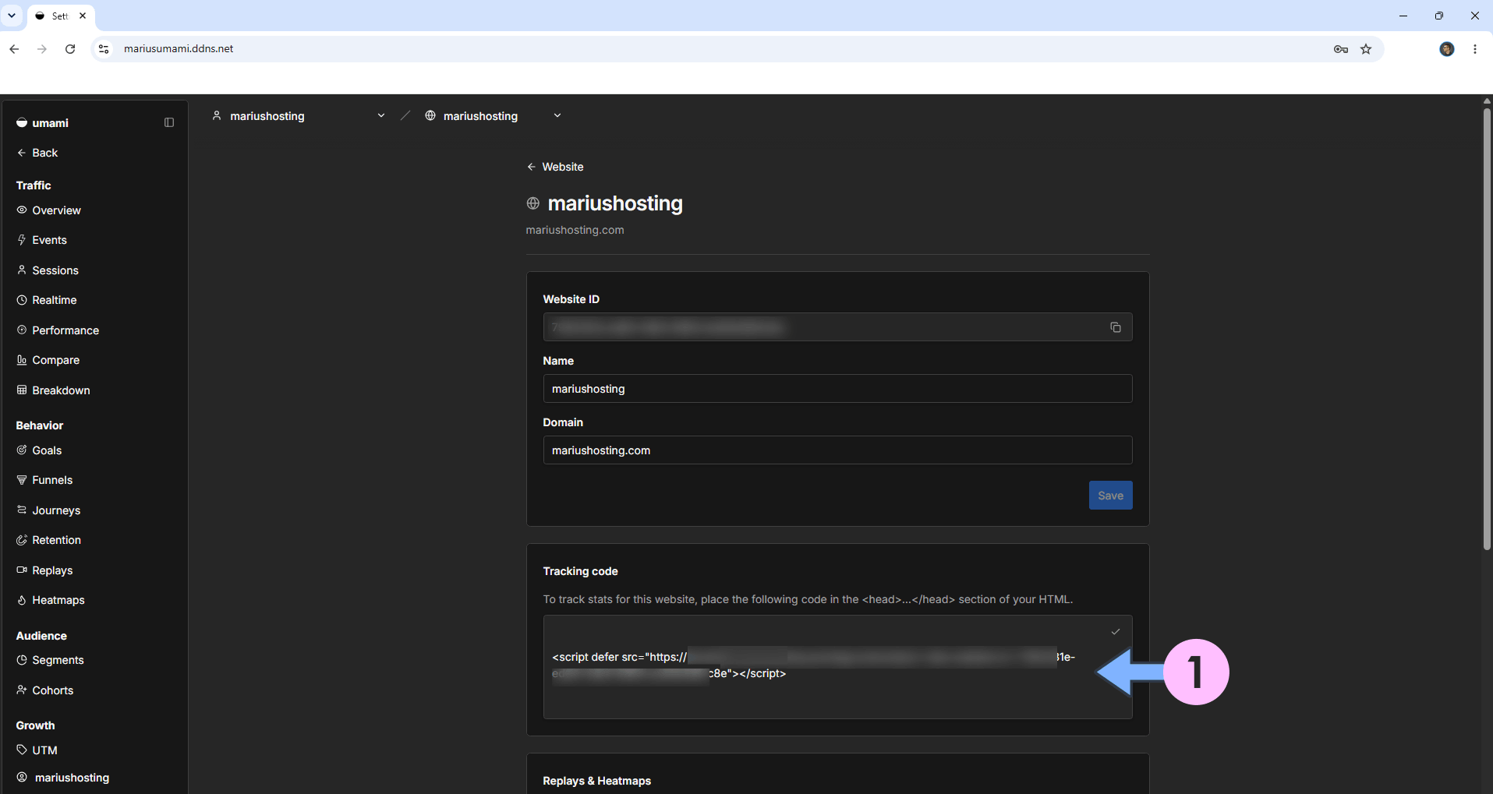Click the globe icon in breadcrumb
This screenshot has height=794, width=1493.
[x=430, y=116]
